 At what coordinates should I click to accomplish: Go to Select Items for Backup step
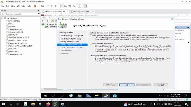click(x=70, y=39)
